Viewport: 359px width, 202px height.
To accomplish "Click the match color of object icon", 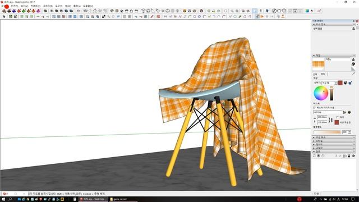I will click(x=346, y=82).
